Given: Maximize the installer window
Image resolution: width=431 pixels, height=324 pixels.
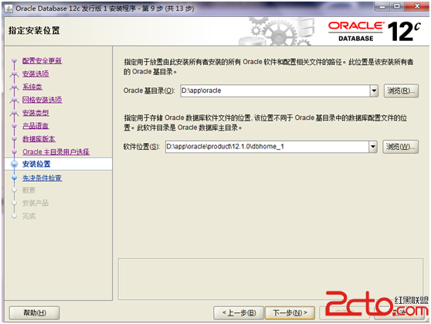Looking at the screenshot, I should (397, 6).
